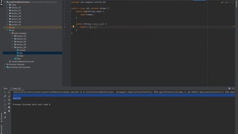Collapse the com.company package
Screen dimensions: 238x134
10,33
